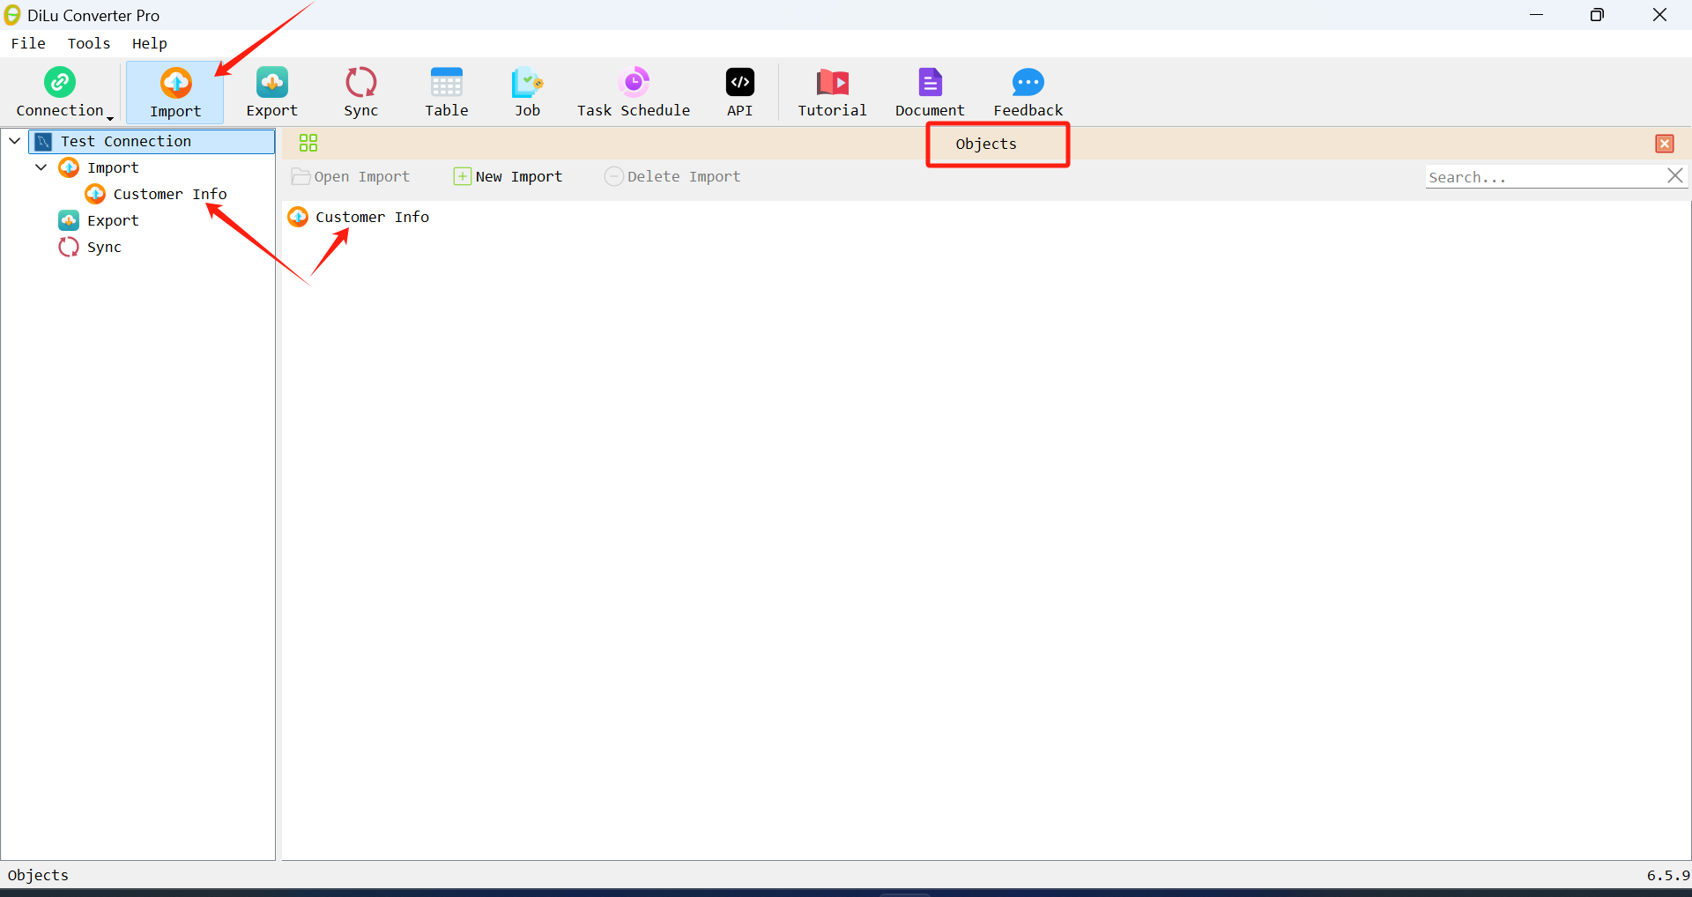1692x897 pixels.
Task: Open the Table tool
Action: point(447,92)
